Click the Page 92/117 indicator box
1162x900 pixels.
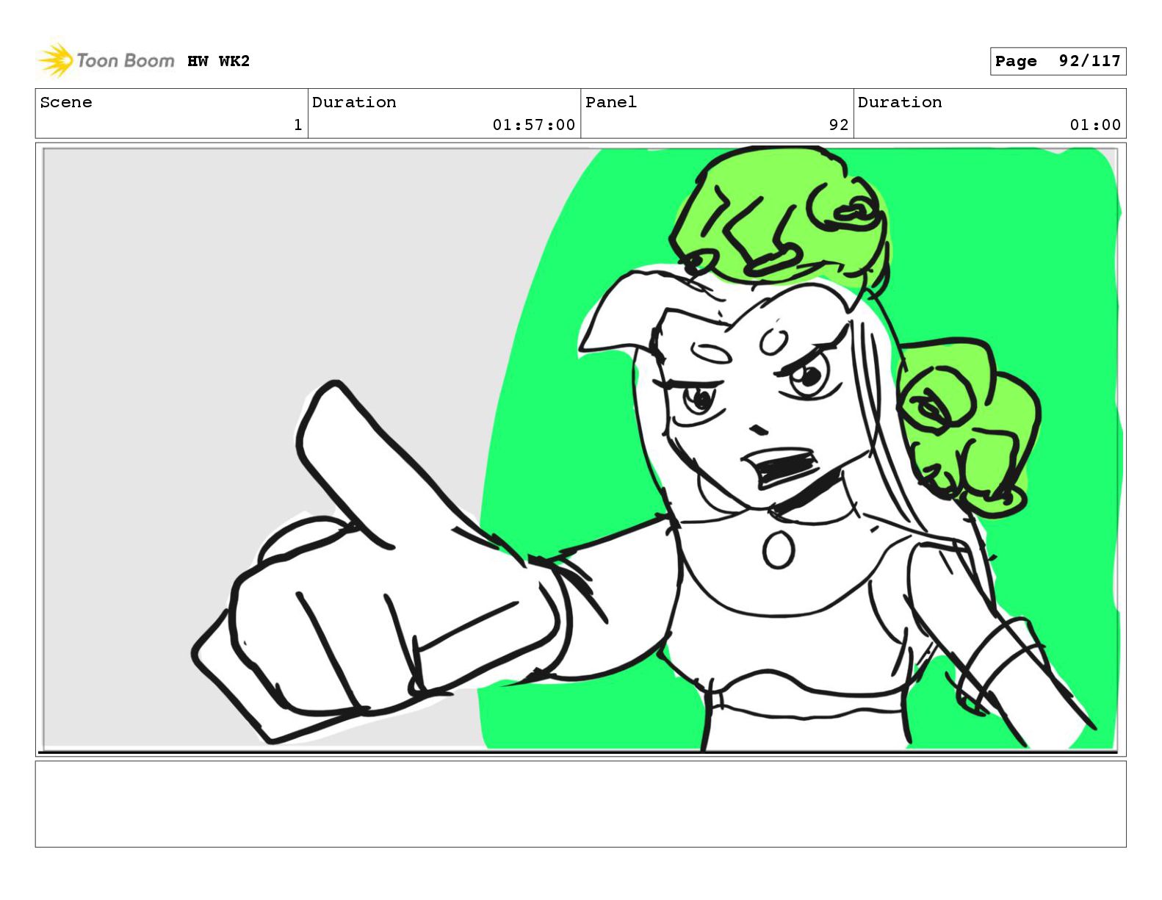[x=1058, y=61]
